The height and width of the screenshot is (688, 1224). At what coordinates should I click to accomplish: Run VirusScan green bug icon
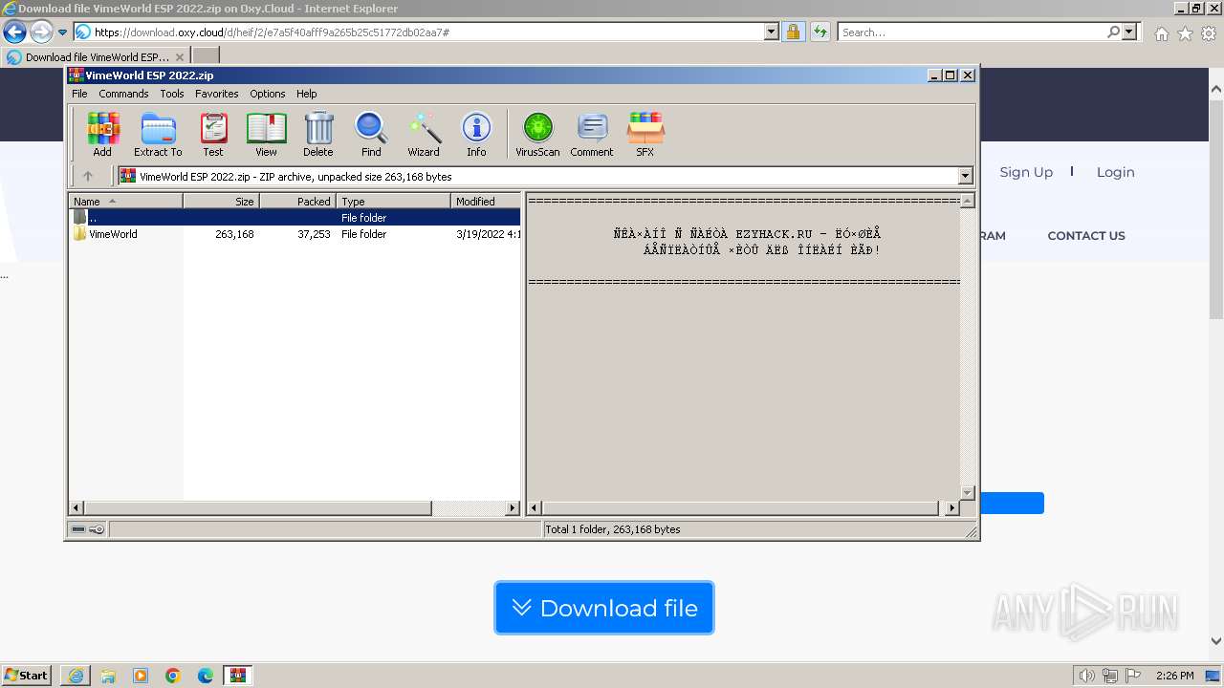537,134
